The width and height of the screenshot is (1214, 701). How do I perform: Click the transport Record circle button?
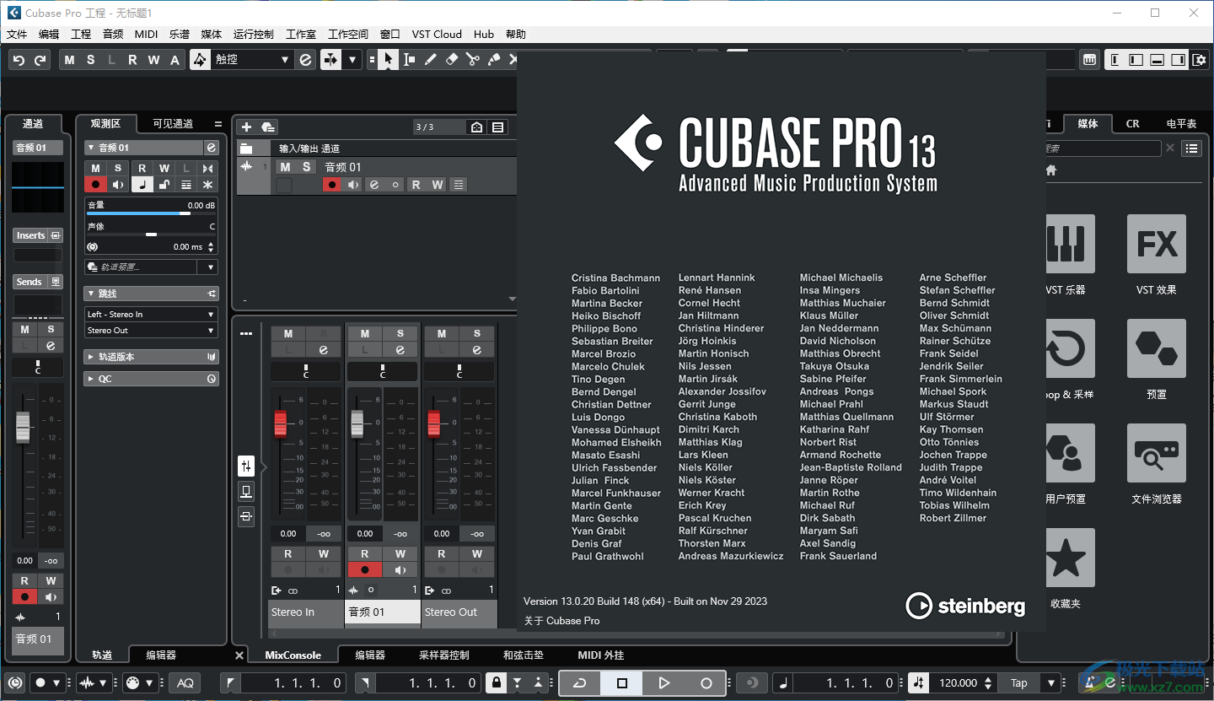click(706, 682)
